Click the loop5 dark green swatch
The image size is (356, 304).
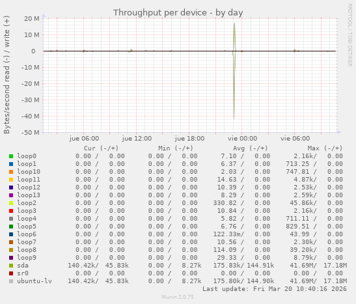[x=11, y=227]
